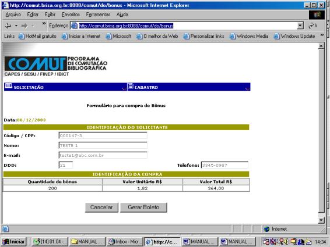
Task: Open the address bar dropdown arrow
Action: [300, 26]
